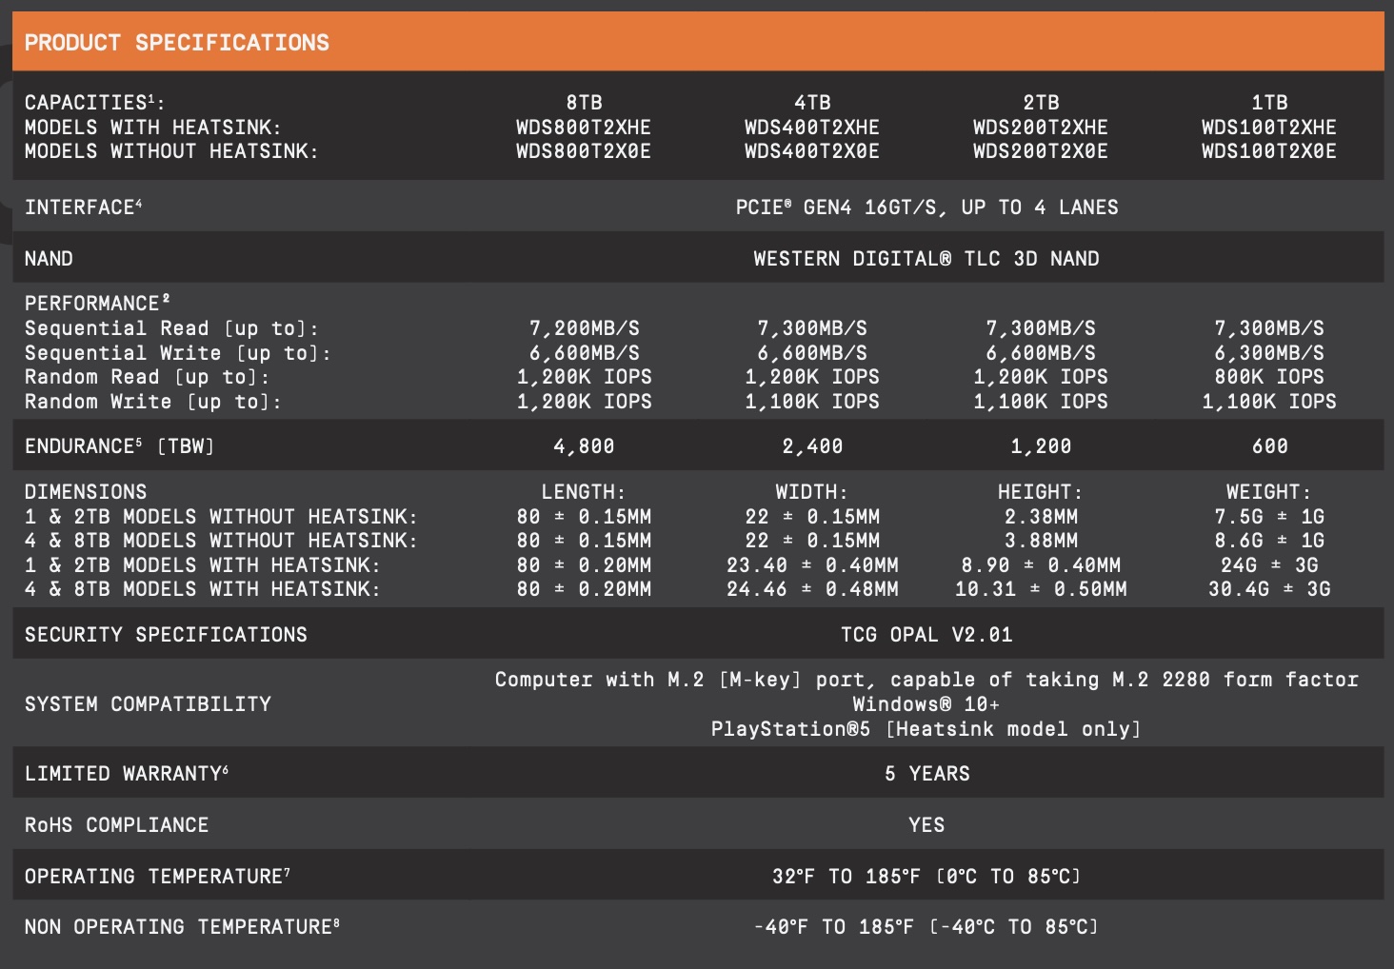Click the 1 & 2TB MODELS WITHOUT HEATSINK row
1394x969 pixels.
(x=221, y=517)
